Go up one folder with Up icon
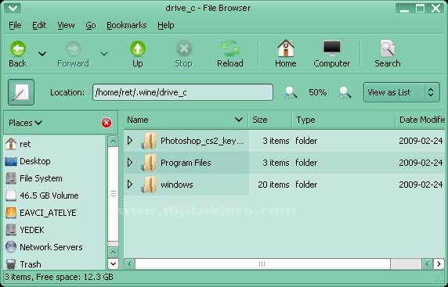Screen dimensions: 448x287 click(x=138, y=48)
